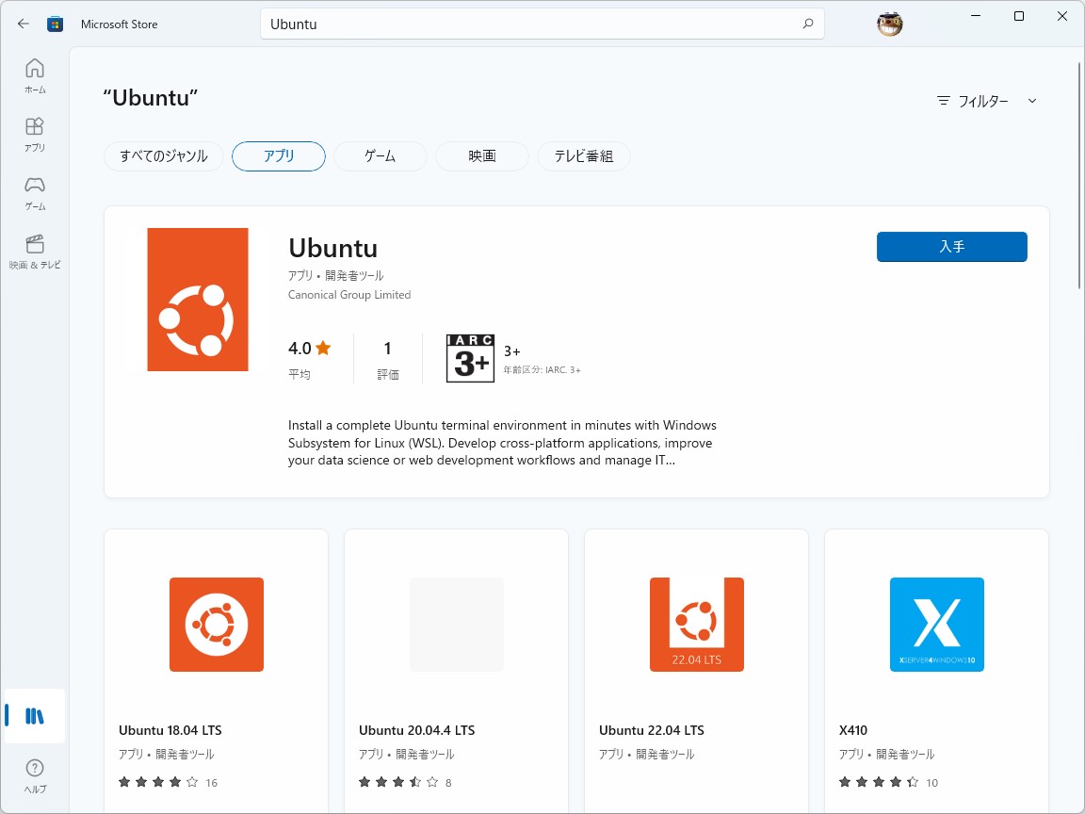Switch to the ゲーム filter pill
This screenshot has width=1085, height=814.
pyautogui.click(x=380, y=156)
